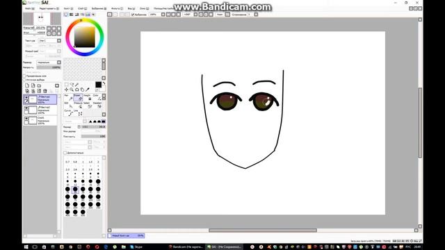Click the canvas vertical scrollbar

pyautogui.click(x=420, y=123)
